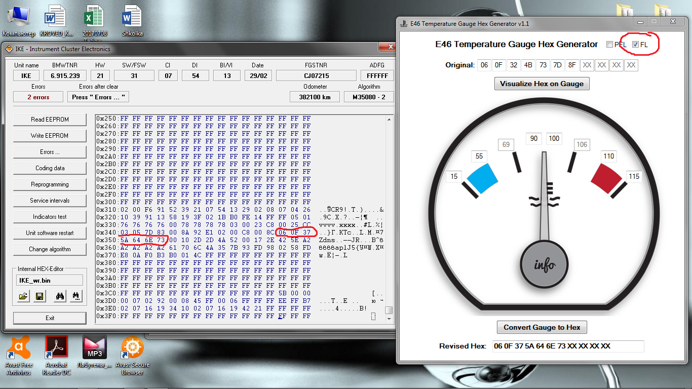Image resolution: width=692 pixels, height=389 pixels.
Task: Edit the gauge value box showing 69
Action: (506, 144)
